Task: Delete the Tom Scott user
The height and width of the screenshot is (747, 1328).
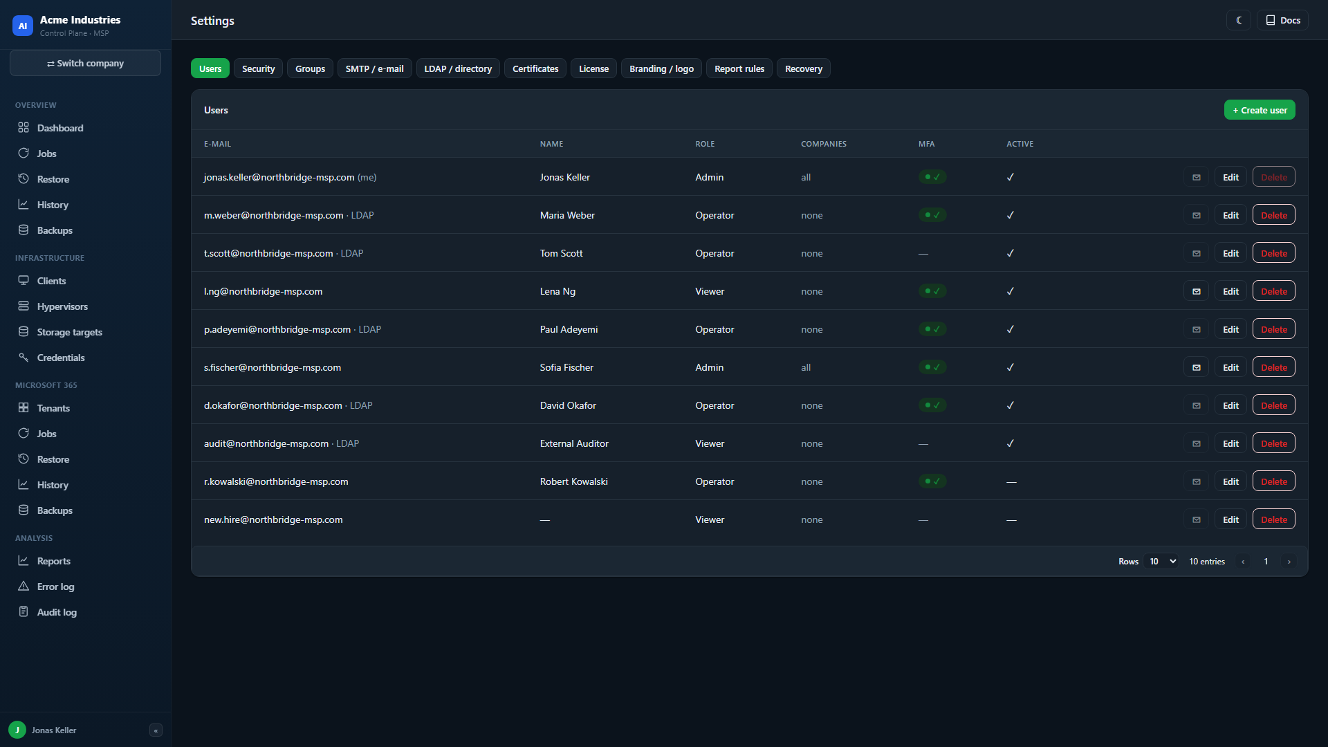Action: coord(1273,253)
